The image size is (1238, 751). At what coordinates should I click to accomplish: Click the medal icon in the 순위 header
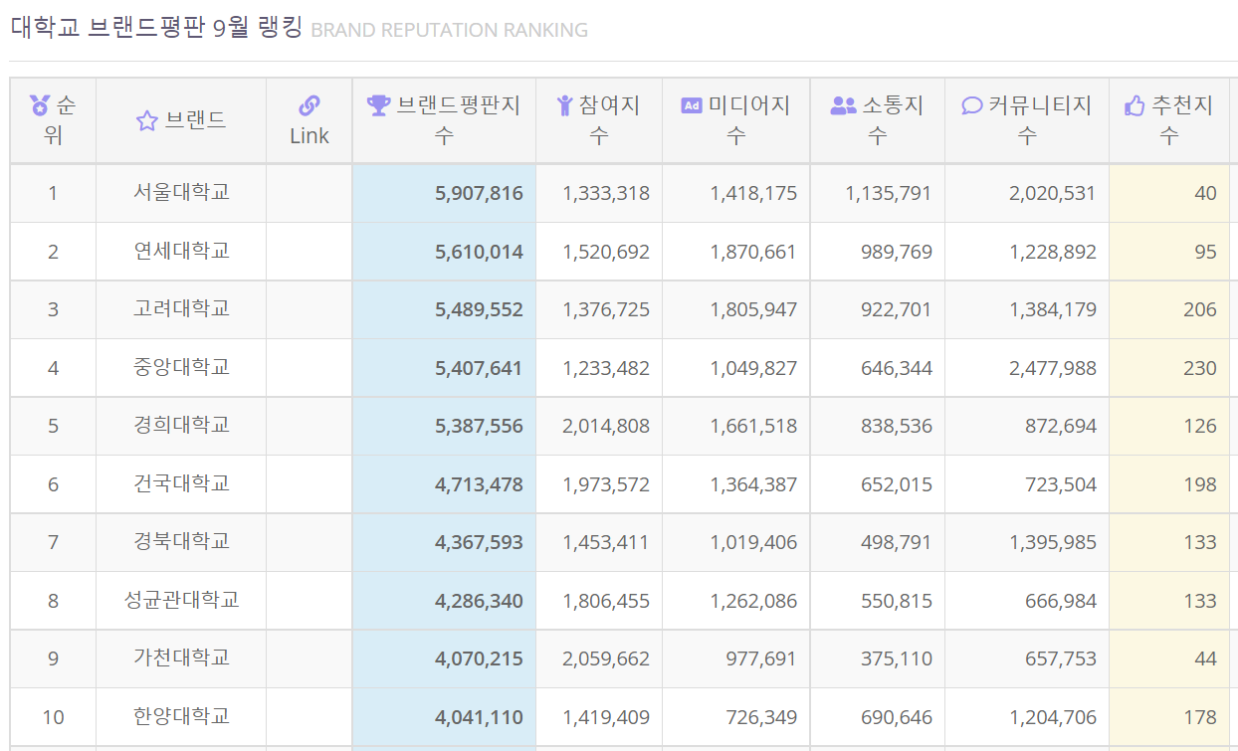[x=39, y=104]
